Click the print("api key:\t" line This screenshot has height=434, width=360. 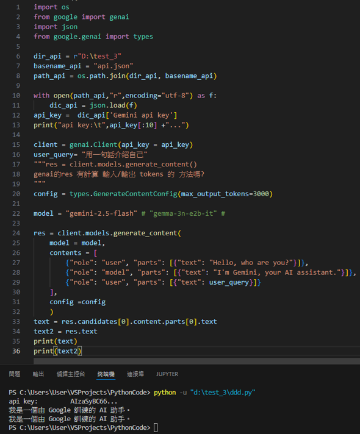coord(112,125)
